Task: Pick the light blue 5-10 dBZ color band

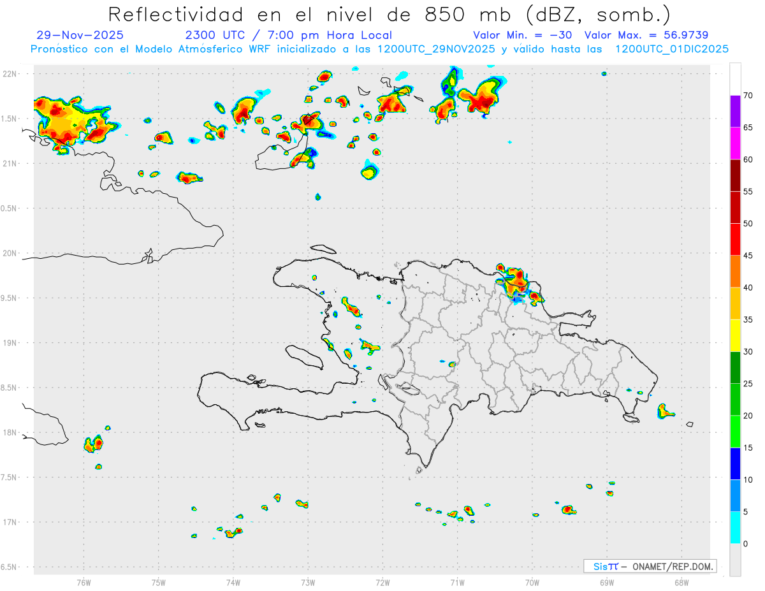Action: pyautogui.click(x=735, y=495)
